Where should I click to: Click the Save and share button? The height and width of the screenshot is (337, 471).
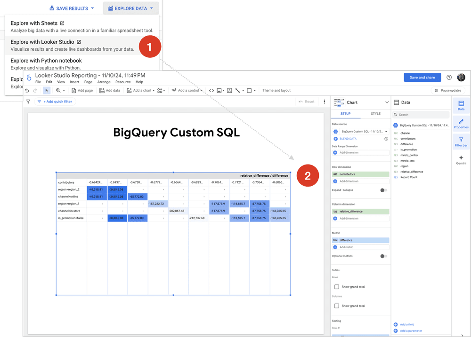[x=422, y=78]
